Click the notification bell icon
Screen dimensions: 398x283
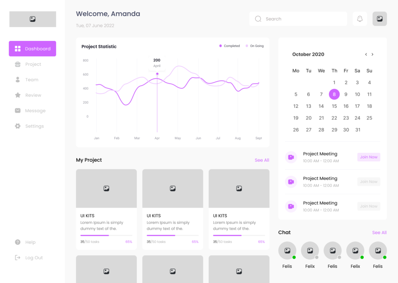(360, 19)
